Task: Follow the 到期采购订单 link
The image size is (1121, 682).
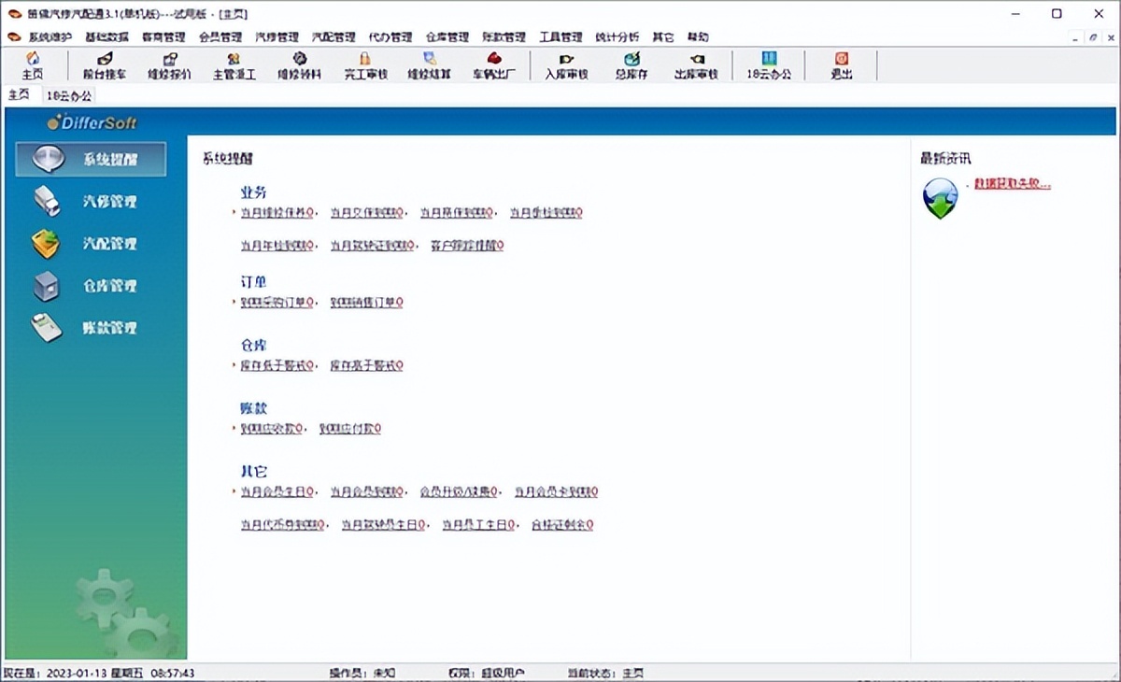Action: [274, 303]
